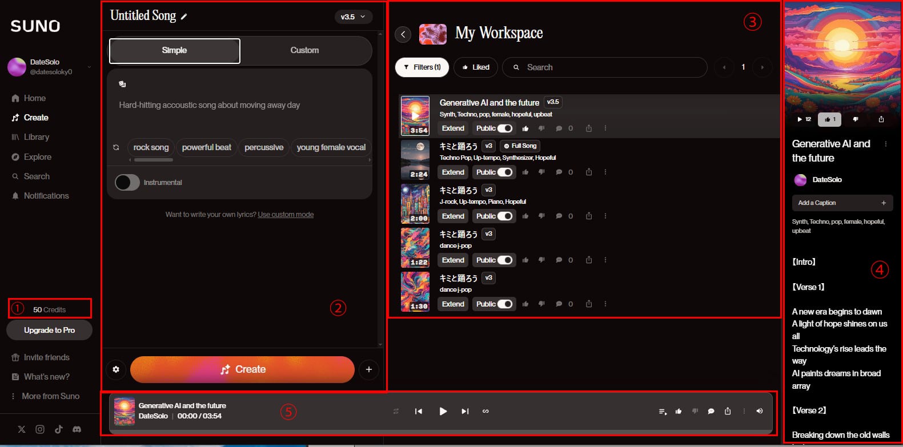Open the 'Use custom mode' link
903x447 pixels.
click(286, 215)
